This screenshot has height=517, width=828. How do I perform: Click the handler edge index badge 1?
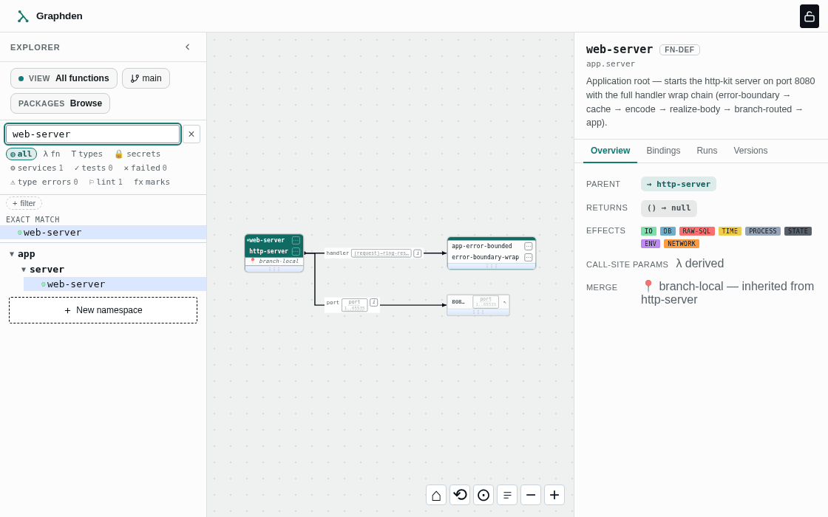[417, 253]
